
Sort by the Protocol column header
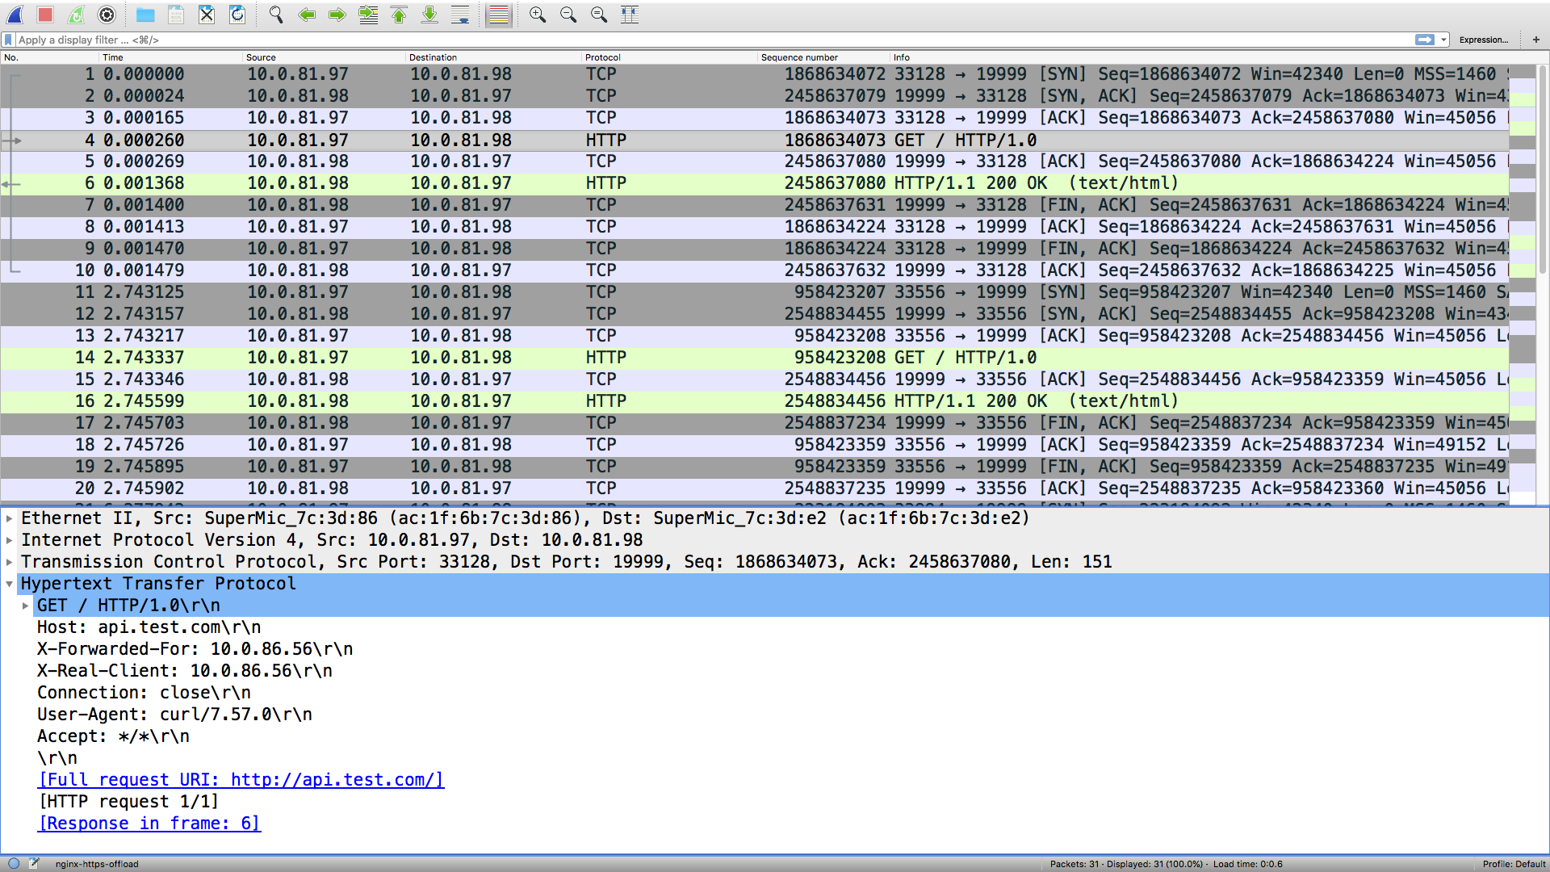(603, 57)
